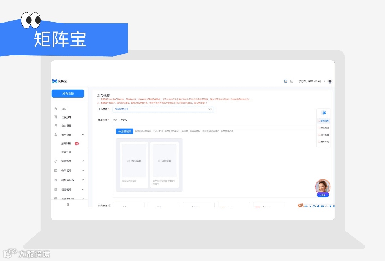This screenshot has width=385, height=261.
Task: Click the 账号管理 account management icon
Action: (56, 134)
